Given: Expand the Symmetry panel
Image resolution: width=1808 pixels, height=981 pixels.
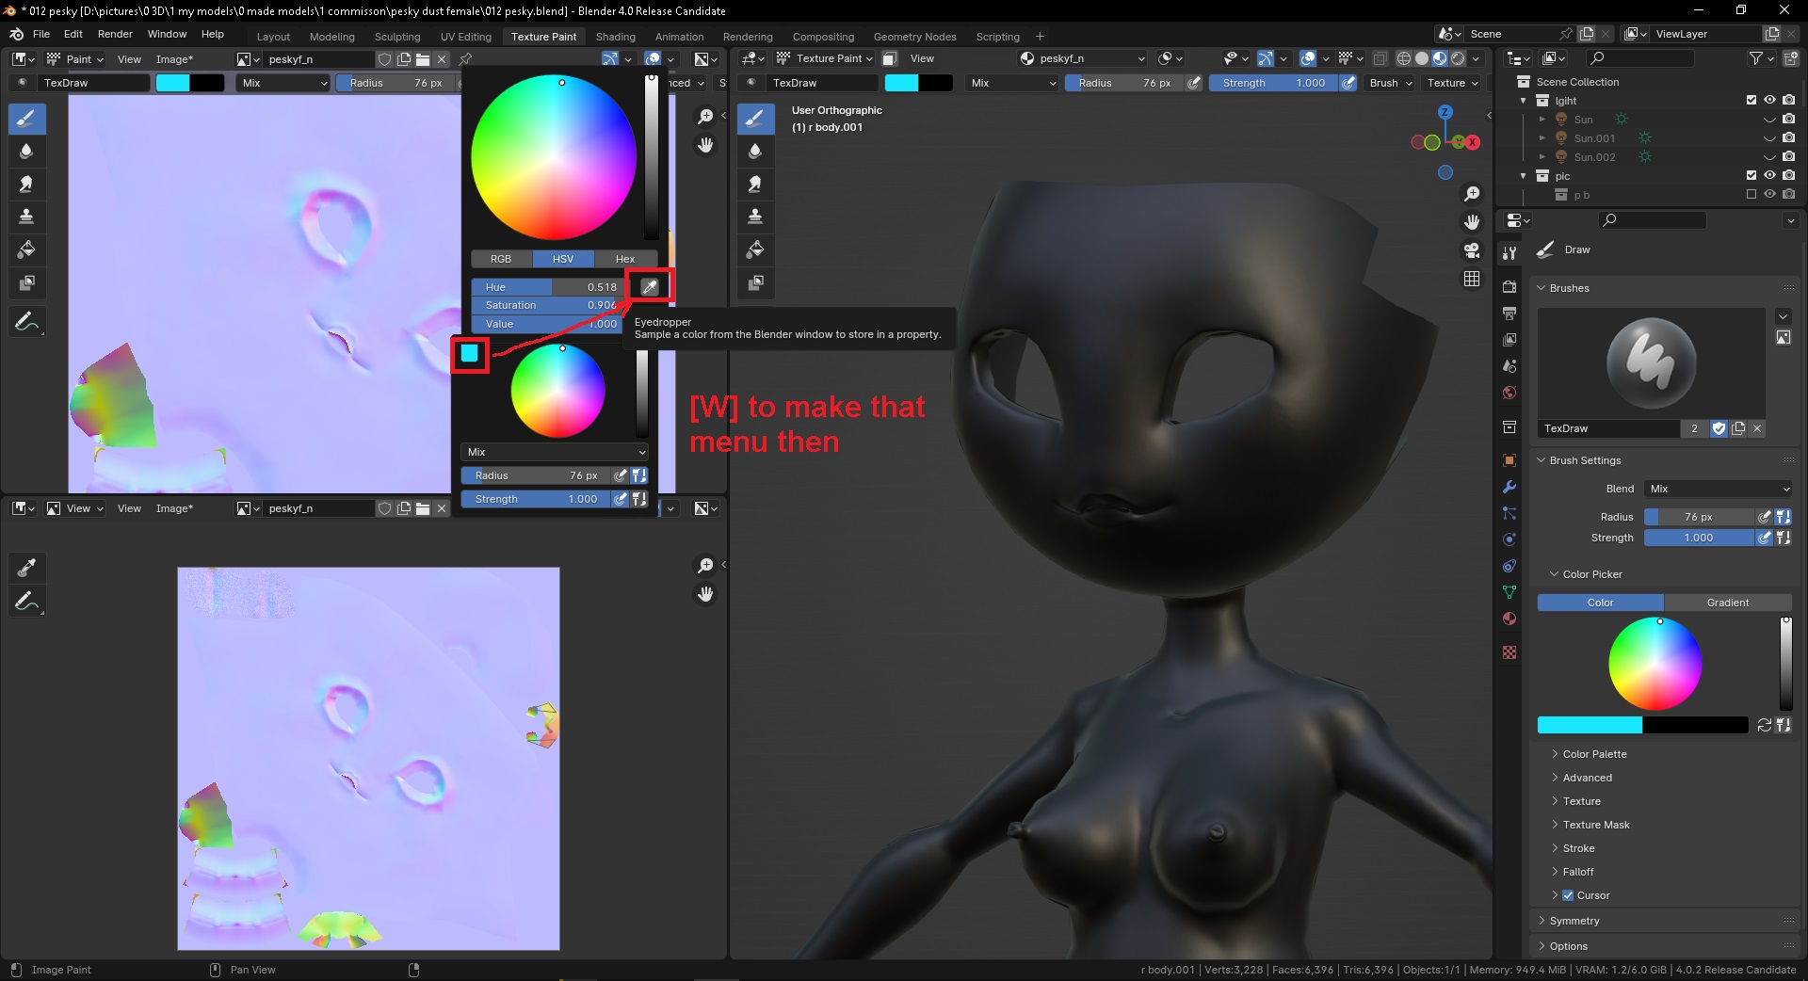Looking at the screenshot, I should [1574, 921].
